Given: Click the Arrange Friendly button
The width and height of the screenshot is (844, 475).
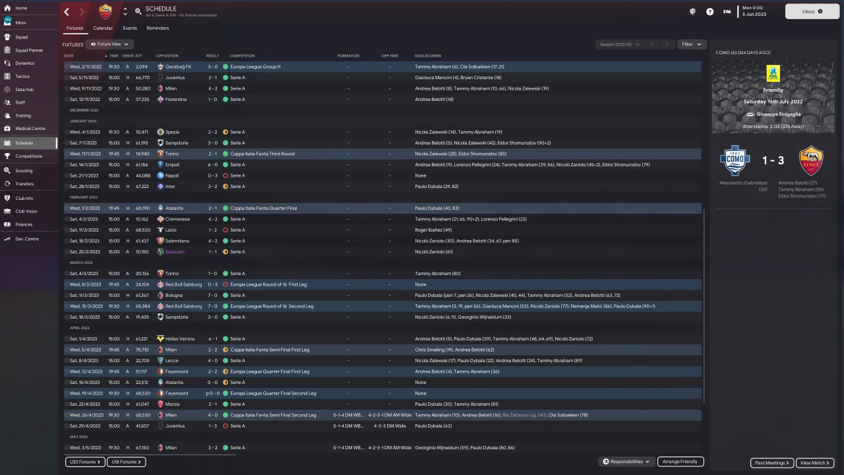Looking at the screenshot, I should coord(680,462).
